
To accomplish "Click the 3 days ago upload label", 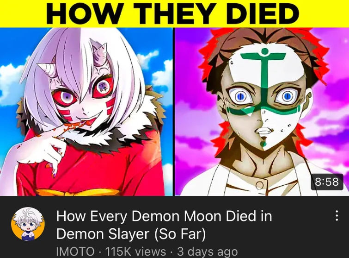I will click(x=207, y=252).
